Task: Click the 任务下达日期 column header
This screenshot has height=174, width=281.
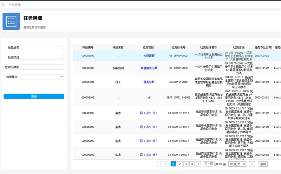Action: [x=263, y=47]
